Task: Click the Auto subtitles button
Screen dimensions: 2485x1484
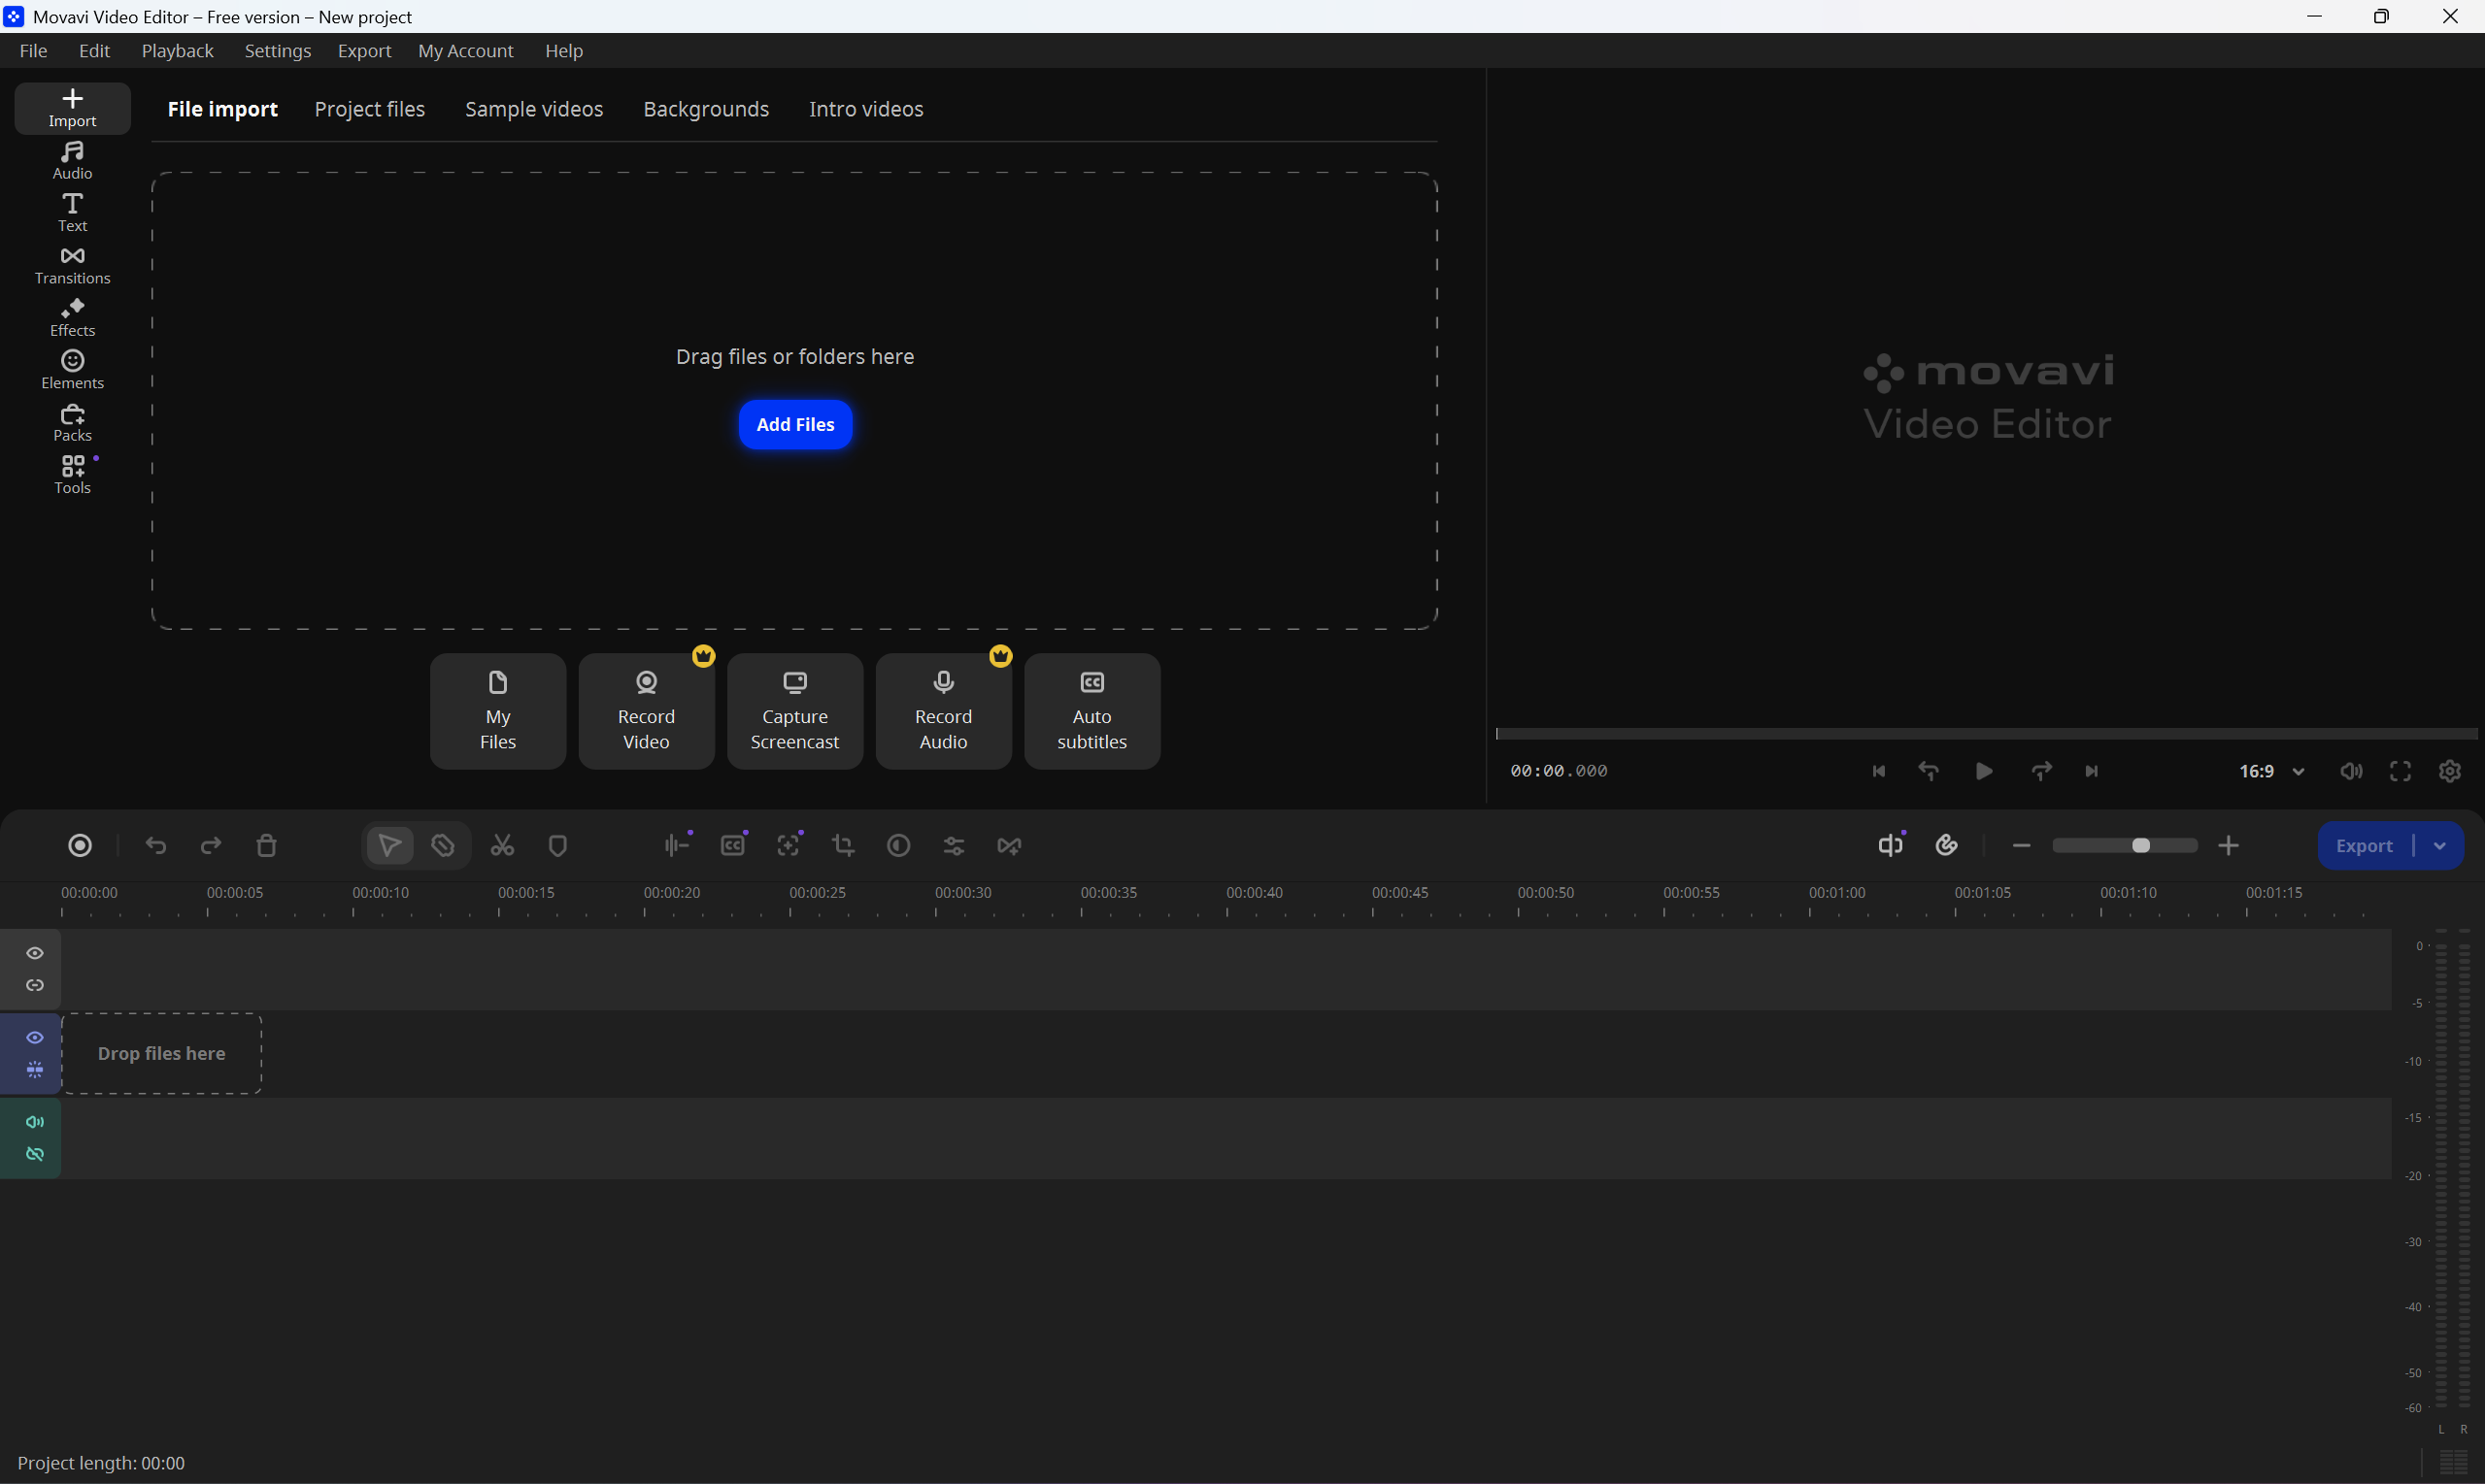Action: pos(1091,711)
